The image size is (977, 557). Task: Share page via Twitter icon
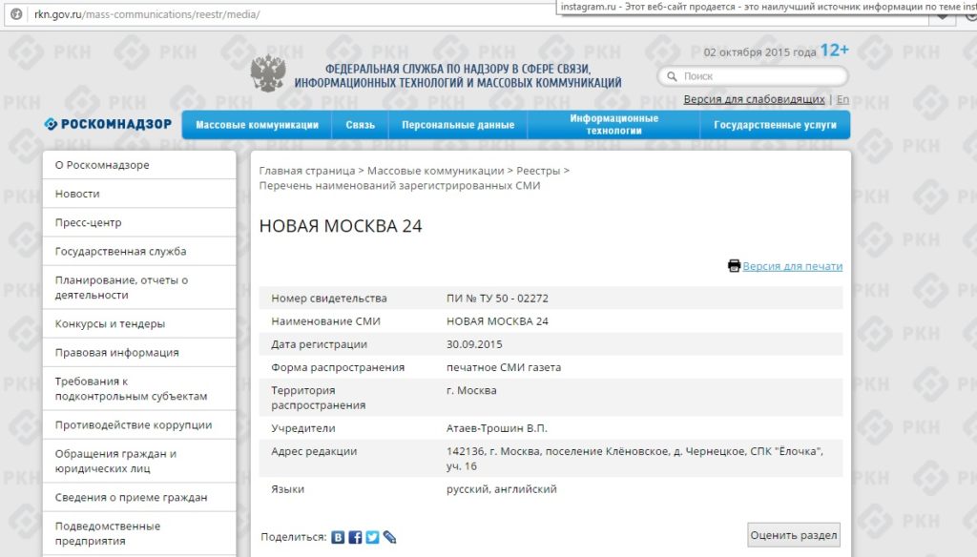click(x=372, y=537)
